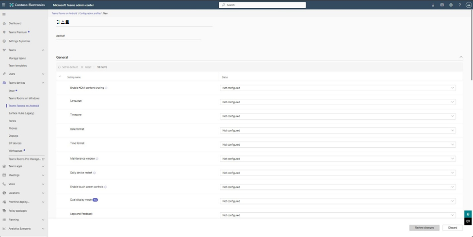The image size is (473, 237).
Task: Click the Voice phone icon
Action: (x=4, y=184)
